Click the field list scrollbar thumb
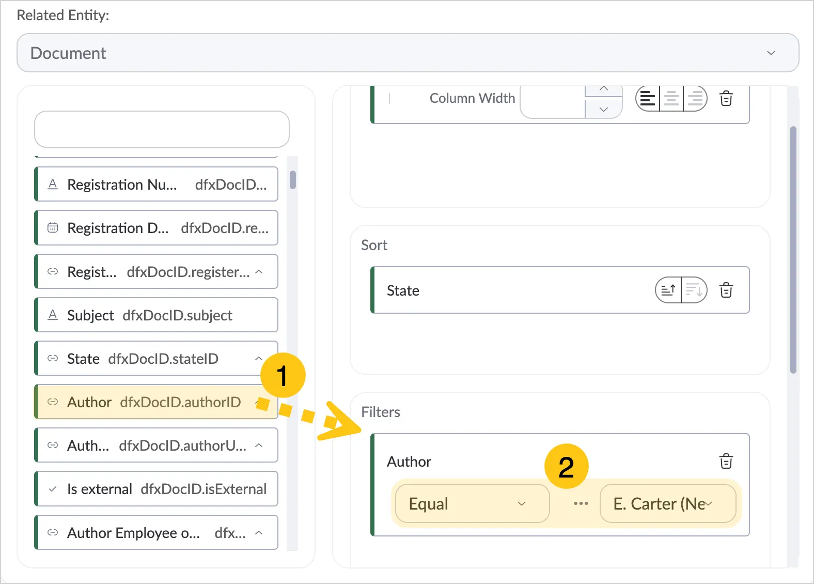The image size is (814, 584). 293,180
